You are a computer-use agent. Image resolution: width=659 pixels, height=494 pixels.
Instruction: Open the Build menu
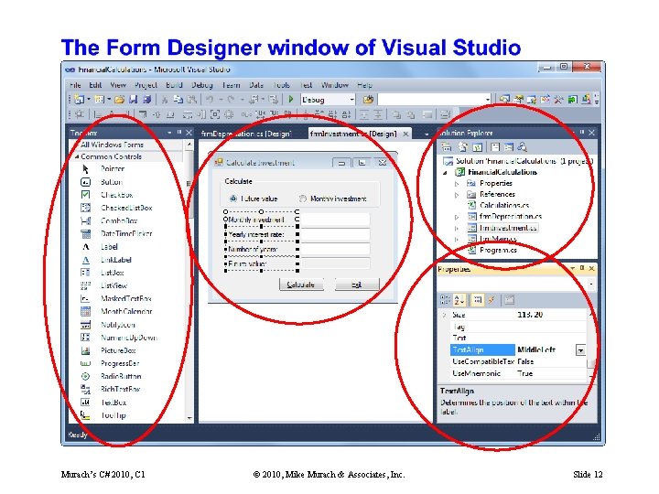174,85
